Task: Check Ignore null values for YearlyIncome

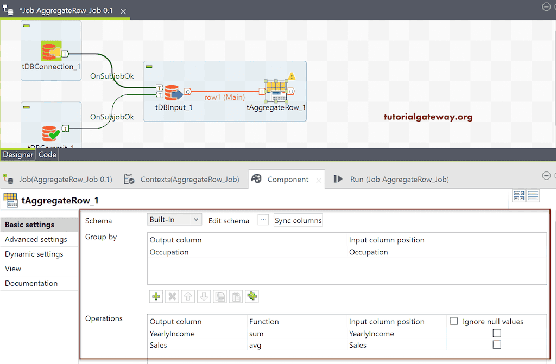Action: (x=497, y=333)
